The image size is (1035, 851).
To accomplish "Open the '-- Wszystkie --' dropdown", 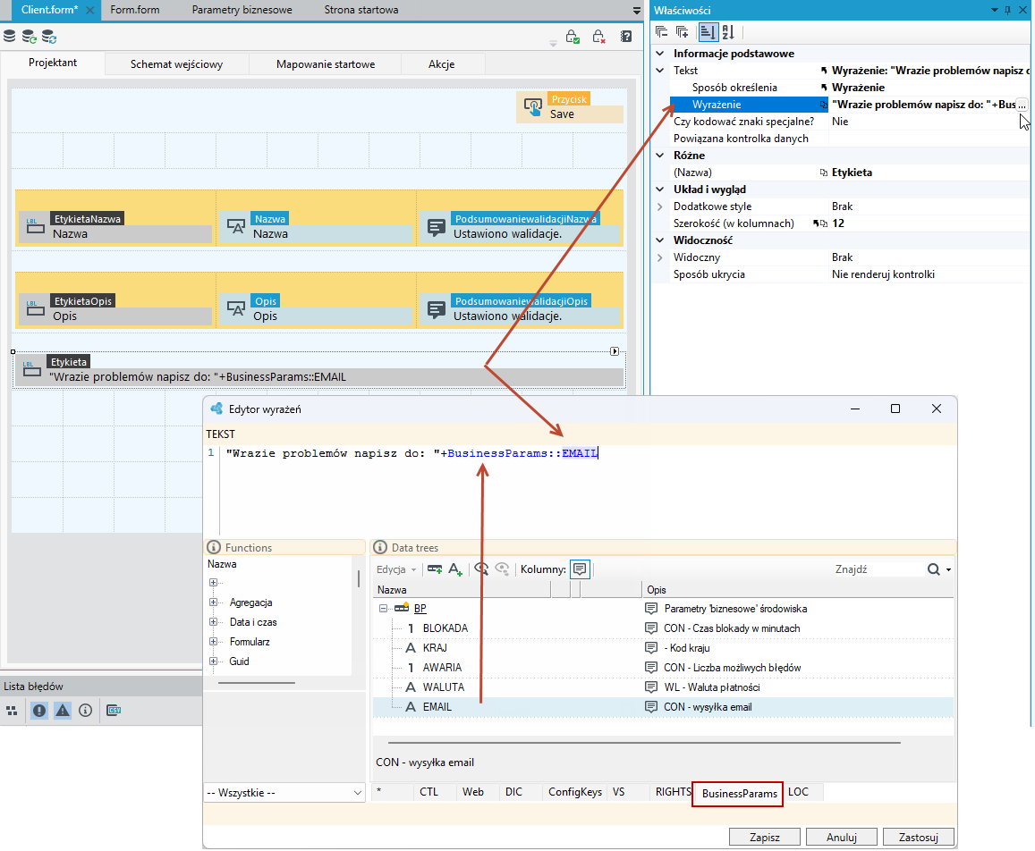I will 284,792.
